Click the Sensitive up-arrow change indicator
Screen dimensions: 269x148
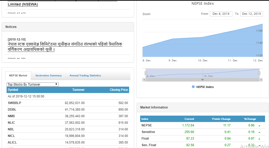259,132
